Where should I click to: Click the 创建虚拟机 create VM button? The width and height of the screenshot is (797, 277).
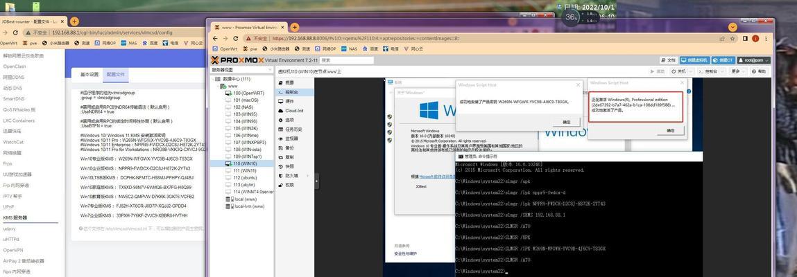(x=695, y=60)
